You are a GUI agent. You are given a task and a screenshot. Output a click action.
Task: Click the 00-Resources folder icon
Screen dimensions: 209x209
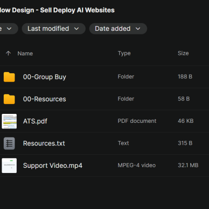tap(9, 99)
